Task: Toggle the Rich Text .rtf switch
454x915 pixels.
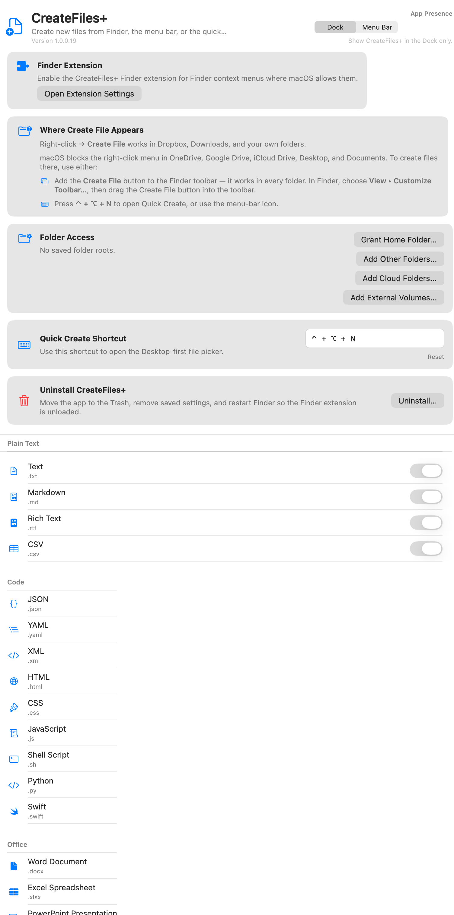Action: [426, 523]
